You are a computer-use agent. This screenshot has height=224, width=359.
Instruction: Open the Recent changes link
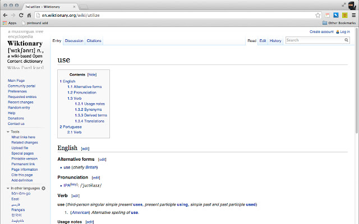pyautogui.click(x=21, y=102)
